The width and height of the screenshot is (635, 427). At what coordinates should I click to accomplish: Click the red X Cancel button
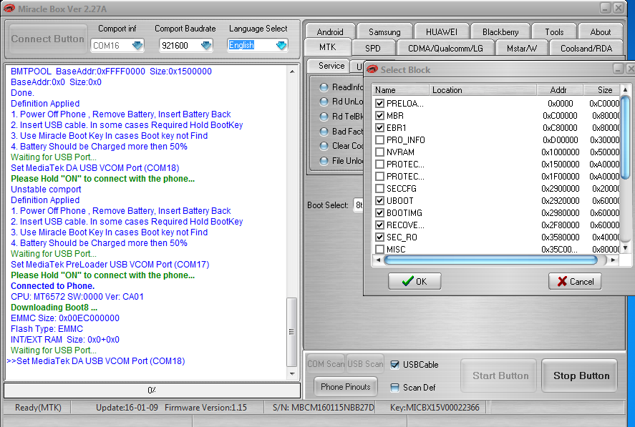coord(575,281)
